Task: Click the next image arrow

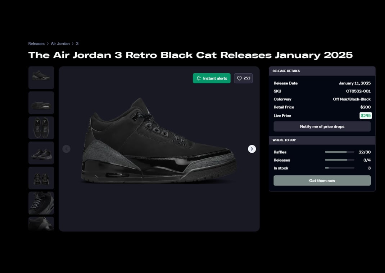Action: 252,149
